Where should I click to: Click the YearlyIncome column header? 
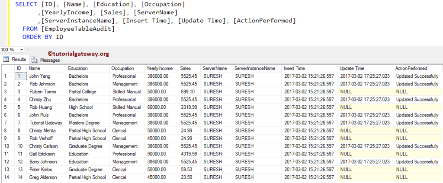tap(161, 68)
